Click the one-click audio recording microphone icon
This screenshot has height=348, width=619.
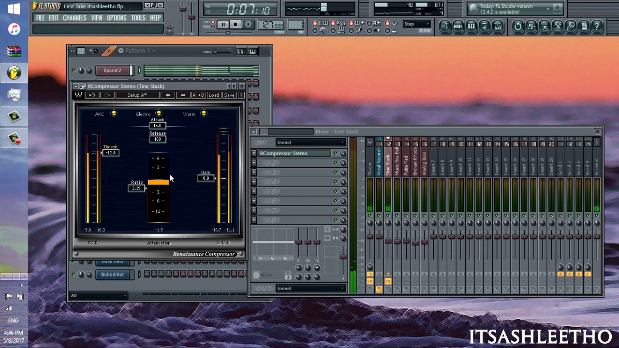571,27
